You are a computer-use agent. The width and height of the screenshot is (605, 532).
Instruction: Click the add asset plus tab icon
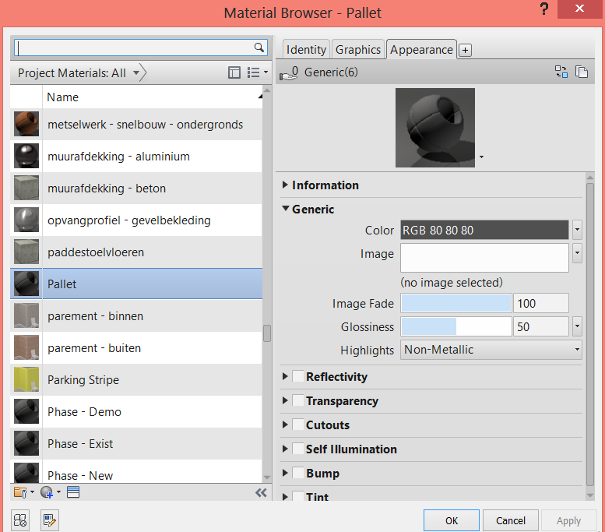tap(465, 50)
